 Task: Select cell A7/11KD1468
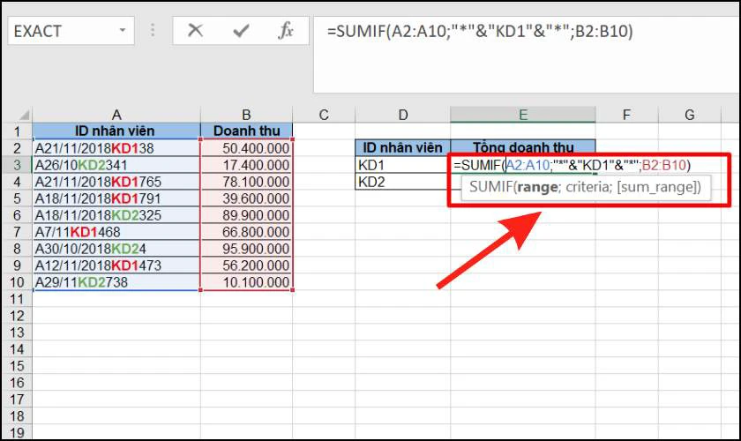pos(116,232)
